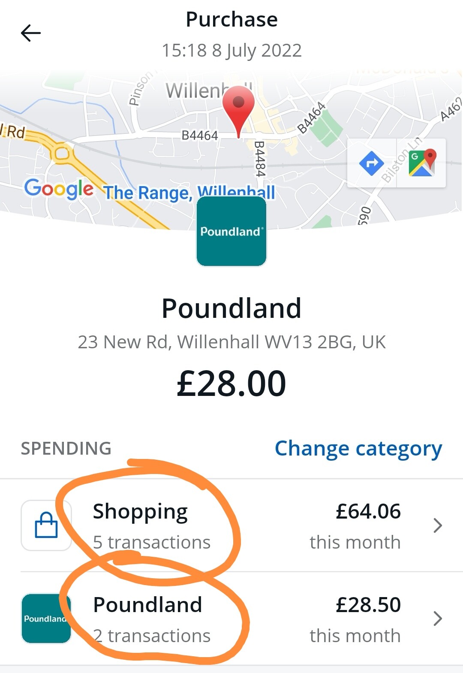Viewport: 463px width, 673px height.
Task: Open The Range, Willenhall map link
Action: (x=189, y=193)
